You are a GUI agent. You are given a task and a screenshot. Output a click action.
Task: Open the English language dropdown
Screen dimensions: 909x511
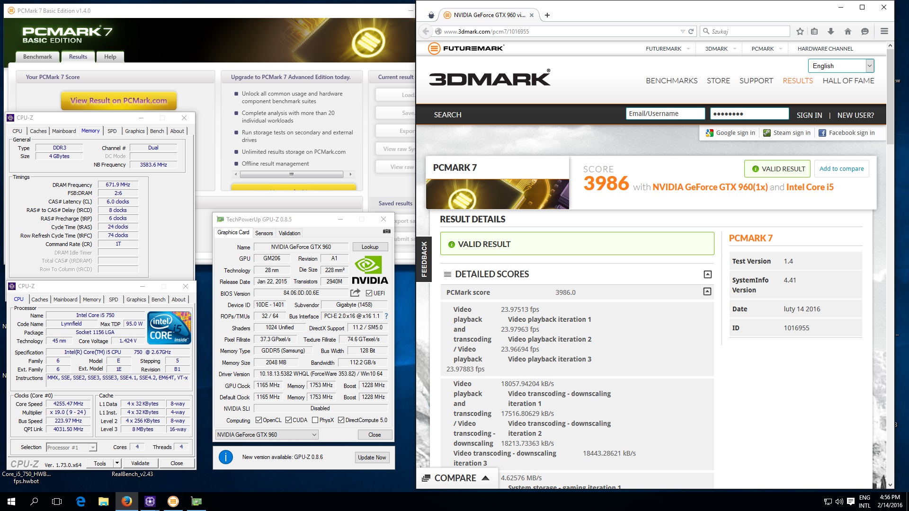click(x=841, y=66)
